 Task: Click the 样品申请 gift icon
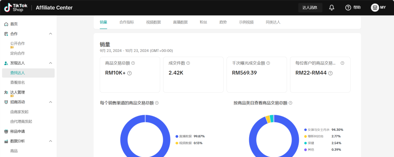6,132
